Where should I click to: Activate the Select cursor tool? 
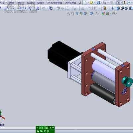(118, 3)
